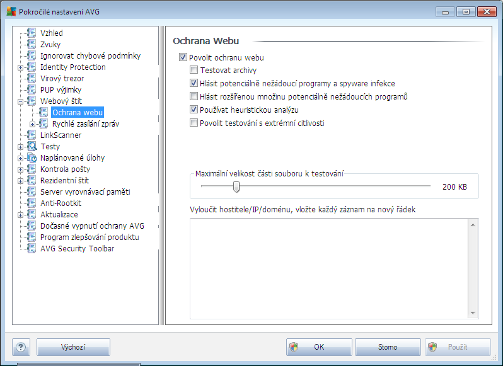The image size is (503, 366).
Task: Click icon next to Ignorovat chybové podmínky
Action: [x=32, y=56]
